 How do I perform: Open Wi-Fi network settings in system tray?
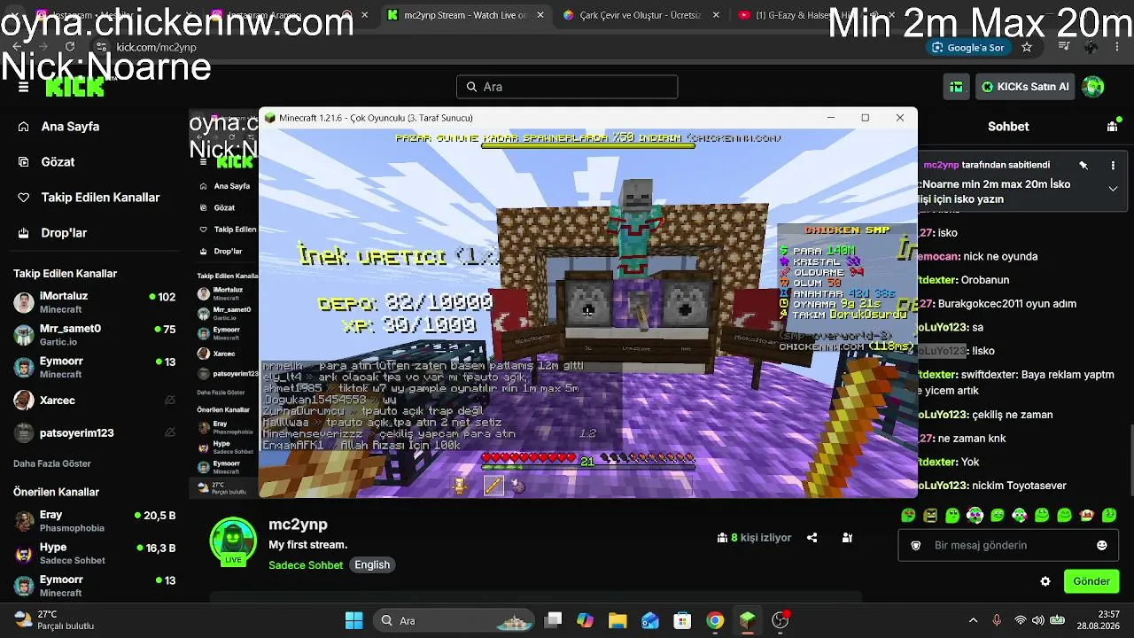(1020, 620)
